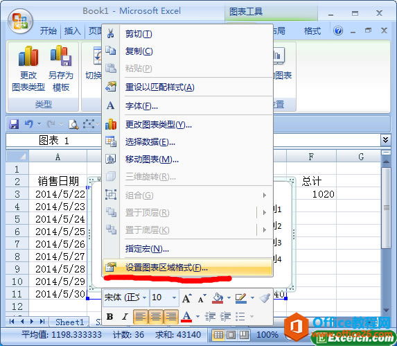This screenshot has height=346, width=397.
Task: Open Print Preview magnifier icon
Action: click(73, 124)
